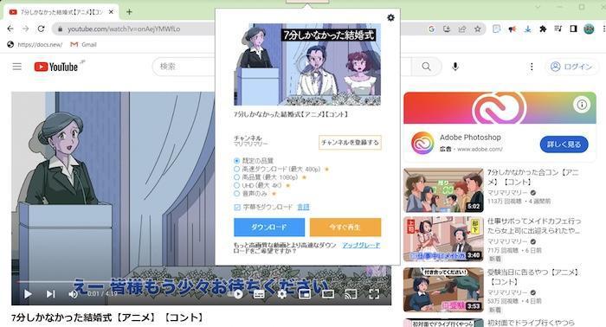Viewport: 606px width, 327px height.
Task: Click the browser forward arrow
Action: (25, 29)
